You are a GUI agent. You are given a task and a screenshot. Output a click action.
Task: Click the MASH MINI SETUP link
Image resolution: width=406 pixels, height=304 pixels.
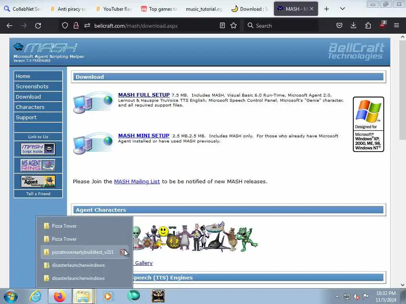point(144,135)
